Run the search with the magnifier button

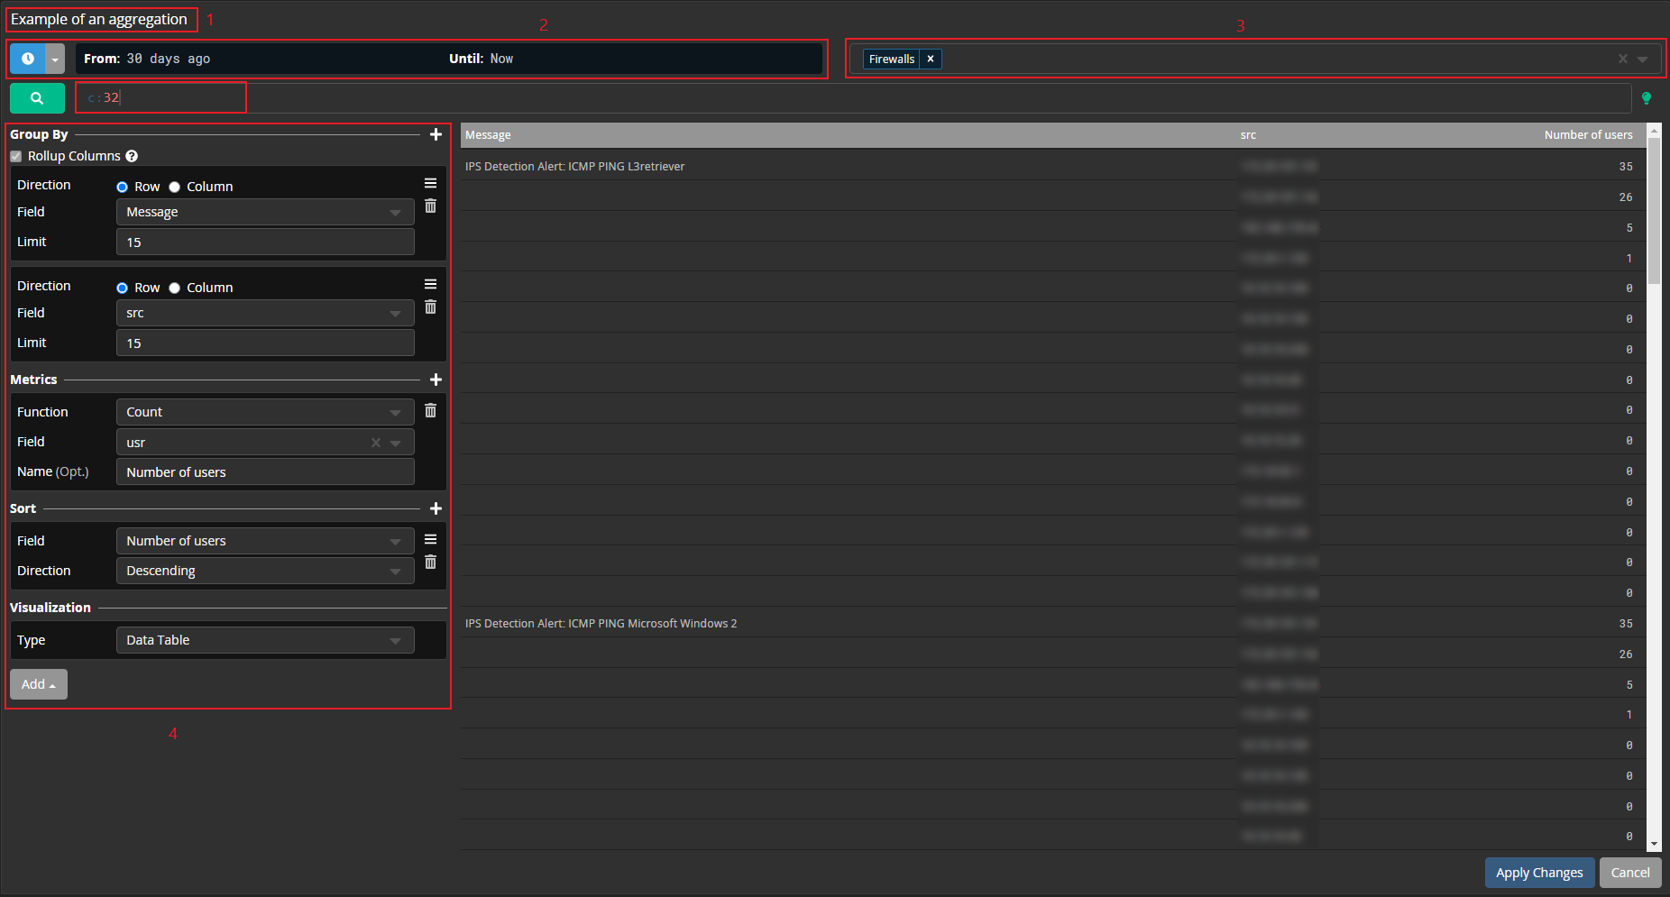[37, 97]
